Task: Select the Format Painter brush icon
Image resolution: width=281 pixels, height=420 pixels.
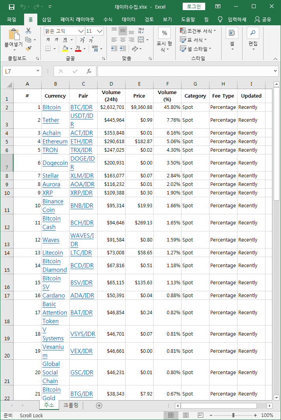Action: tap(28, 48)
